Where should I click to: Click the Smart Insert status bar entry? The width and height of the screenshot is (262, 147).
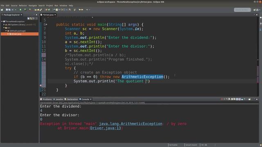click(x=191, y=145)
